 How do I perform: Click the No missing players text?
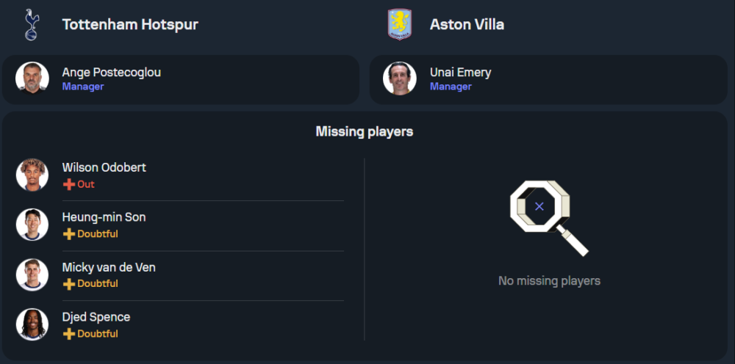[x=549, y=280]
